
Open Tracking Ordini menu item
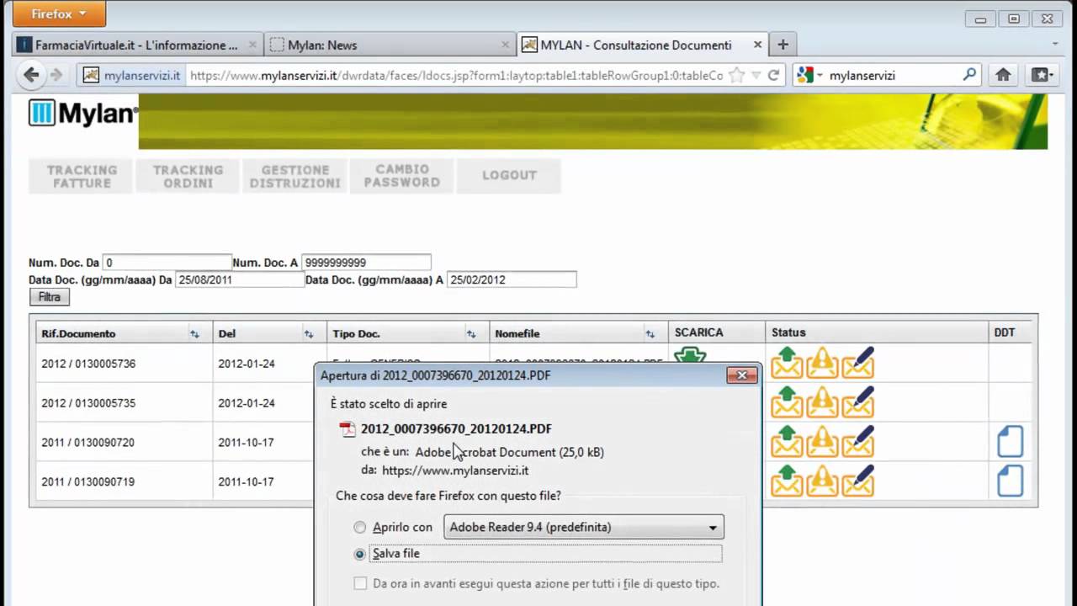pyautogui.click(x=188, y=176)
